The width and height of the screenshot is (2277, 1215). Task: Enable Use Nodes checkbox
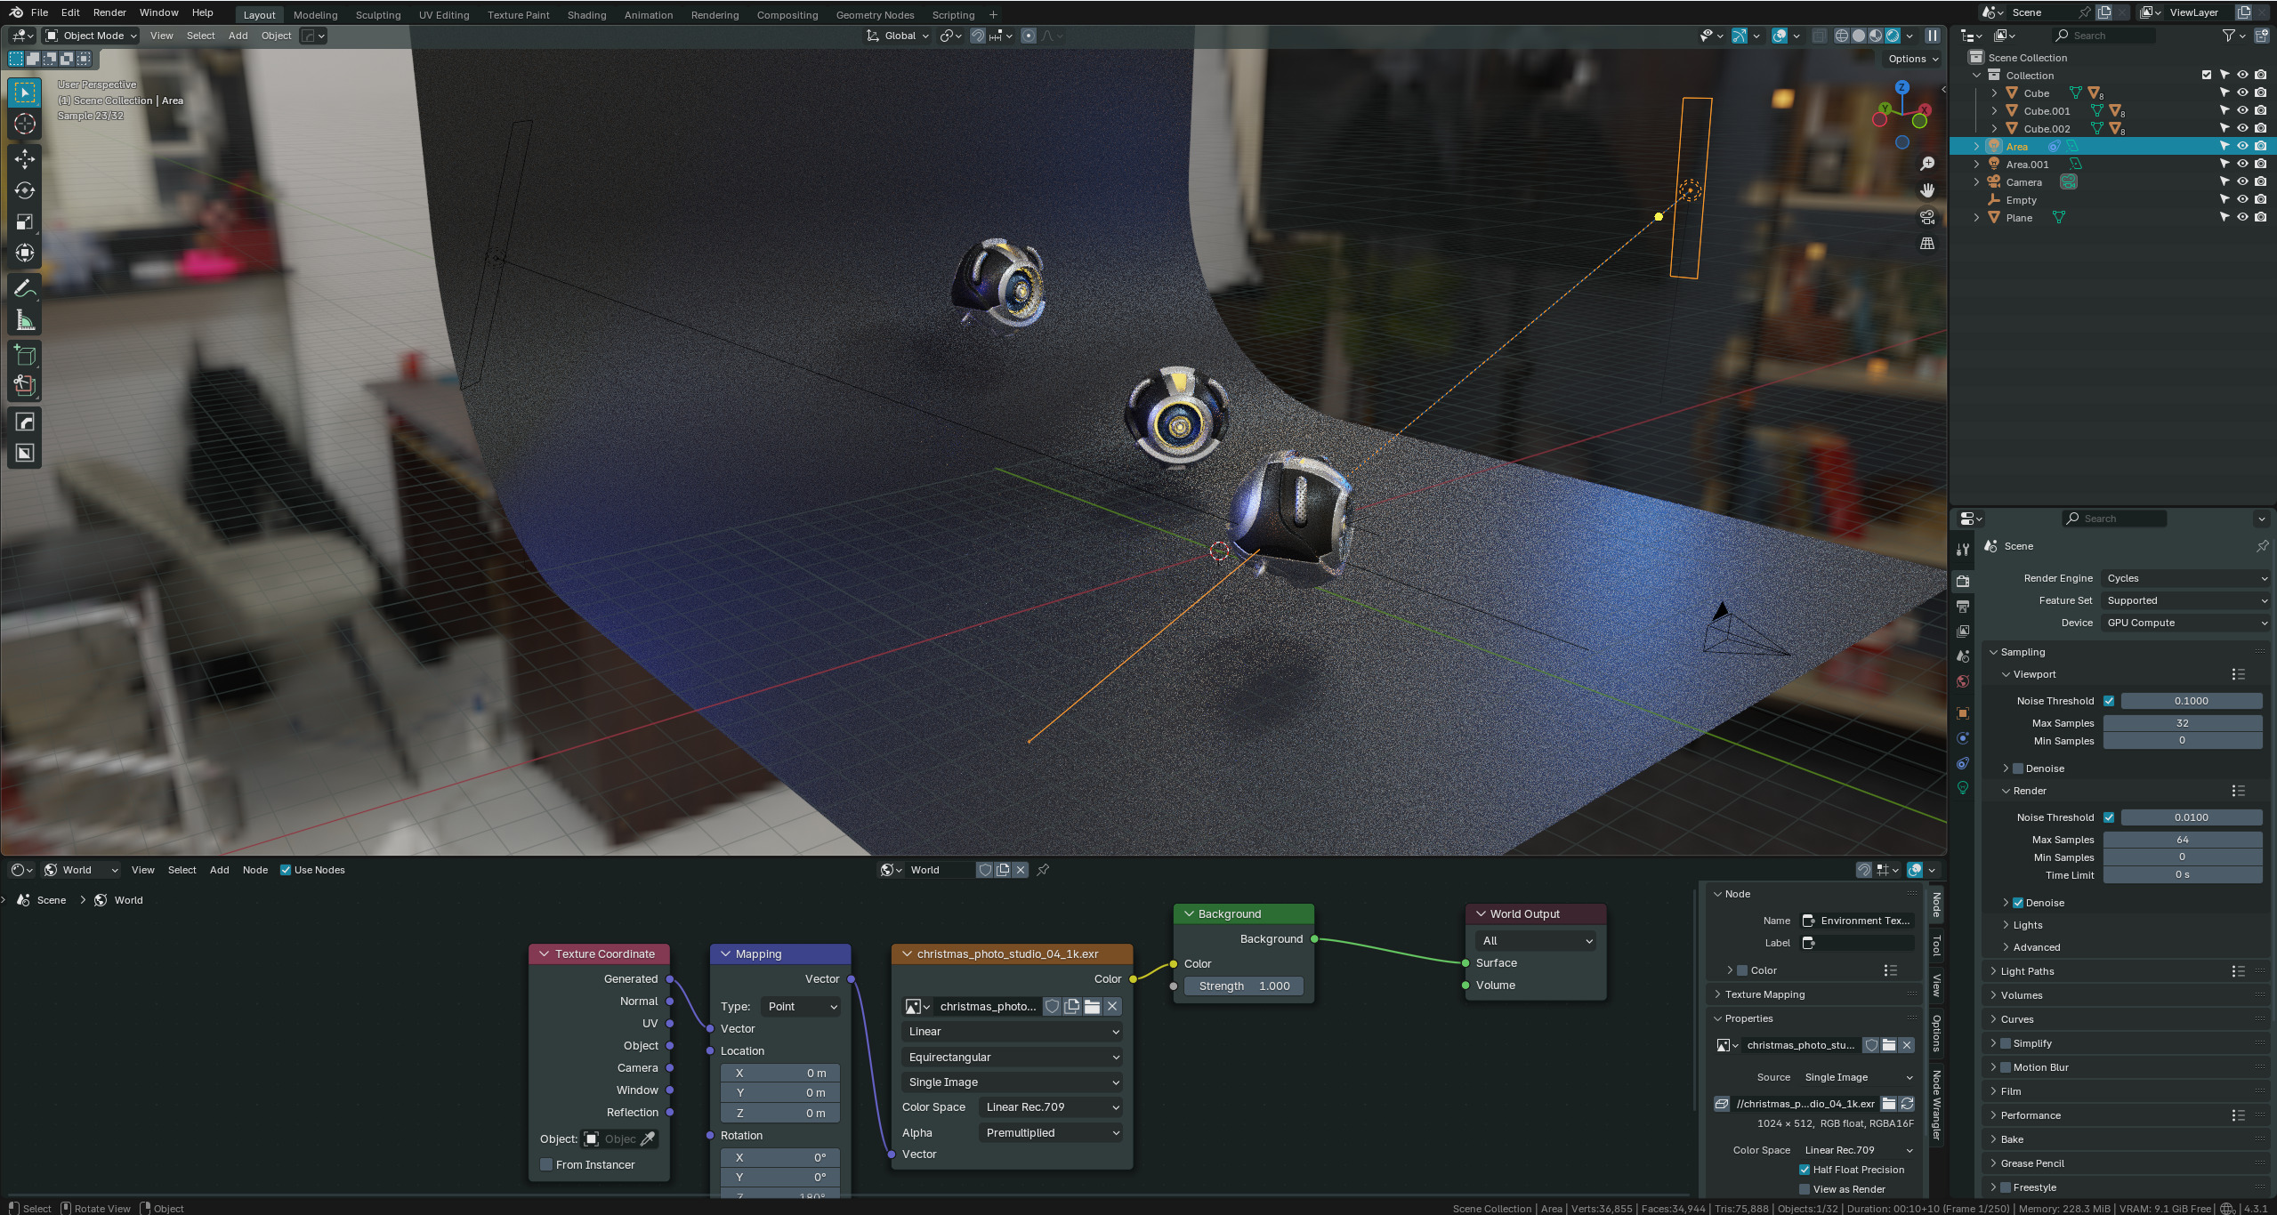point(286,870)
